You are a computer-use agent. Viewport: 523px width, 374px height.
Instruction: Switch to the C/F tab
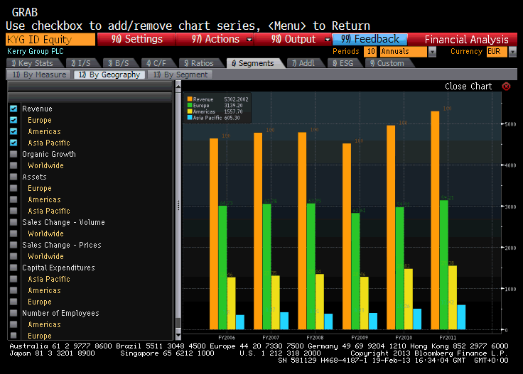point(157,63)
